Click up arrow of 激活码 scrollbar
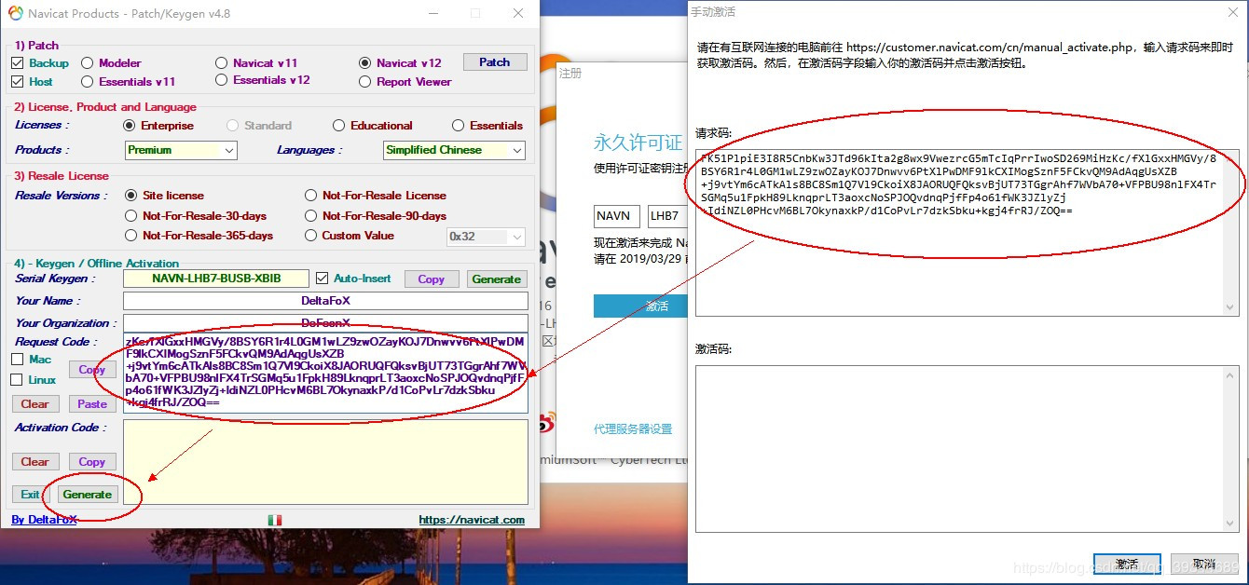 (1232, 374)
